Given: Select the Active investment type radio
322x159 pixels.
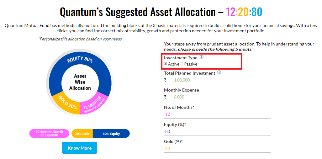Looking at the screenshot, I should point(166,64).
